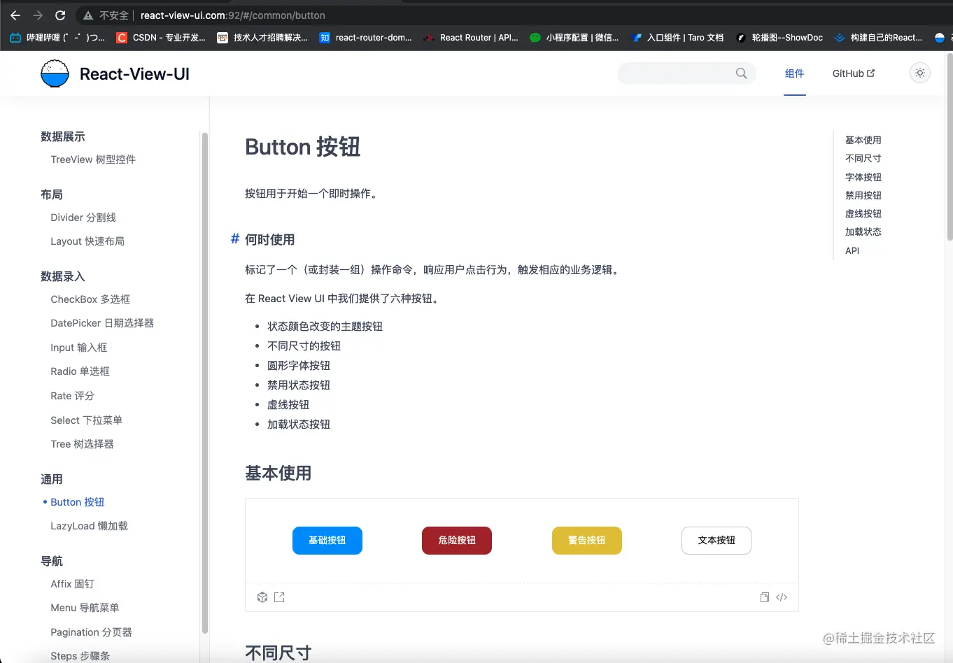Click the not-secure warning icon in address bar
Screen dimensions: 953x663
88,15
